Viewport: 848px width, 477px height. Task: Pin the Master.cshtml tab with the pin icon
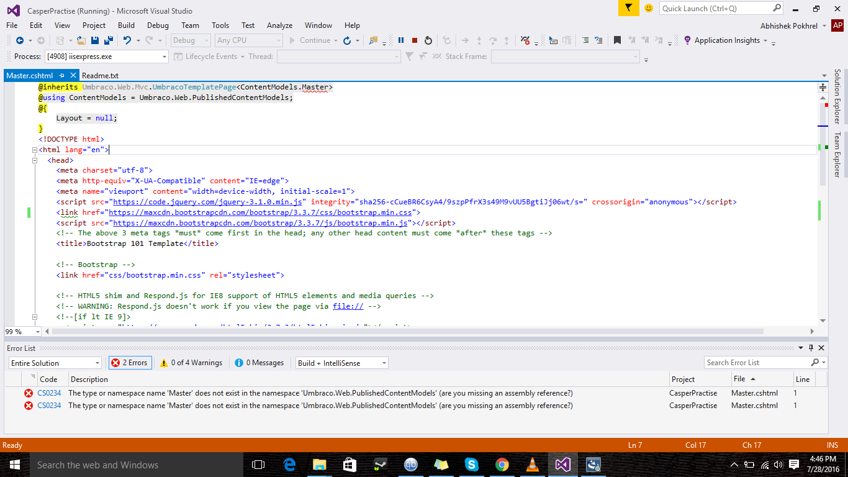click(x=61, y=75)
